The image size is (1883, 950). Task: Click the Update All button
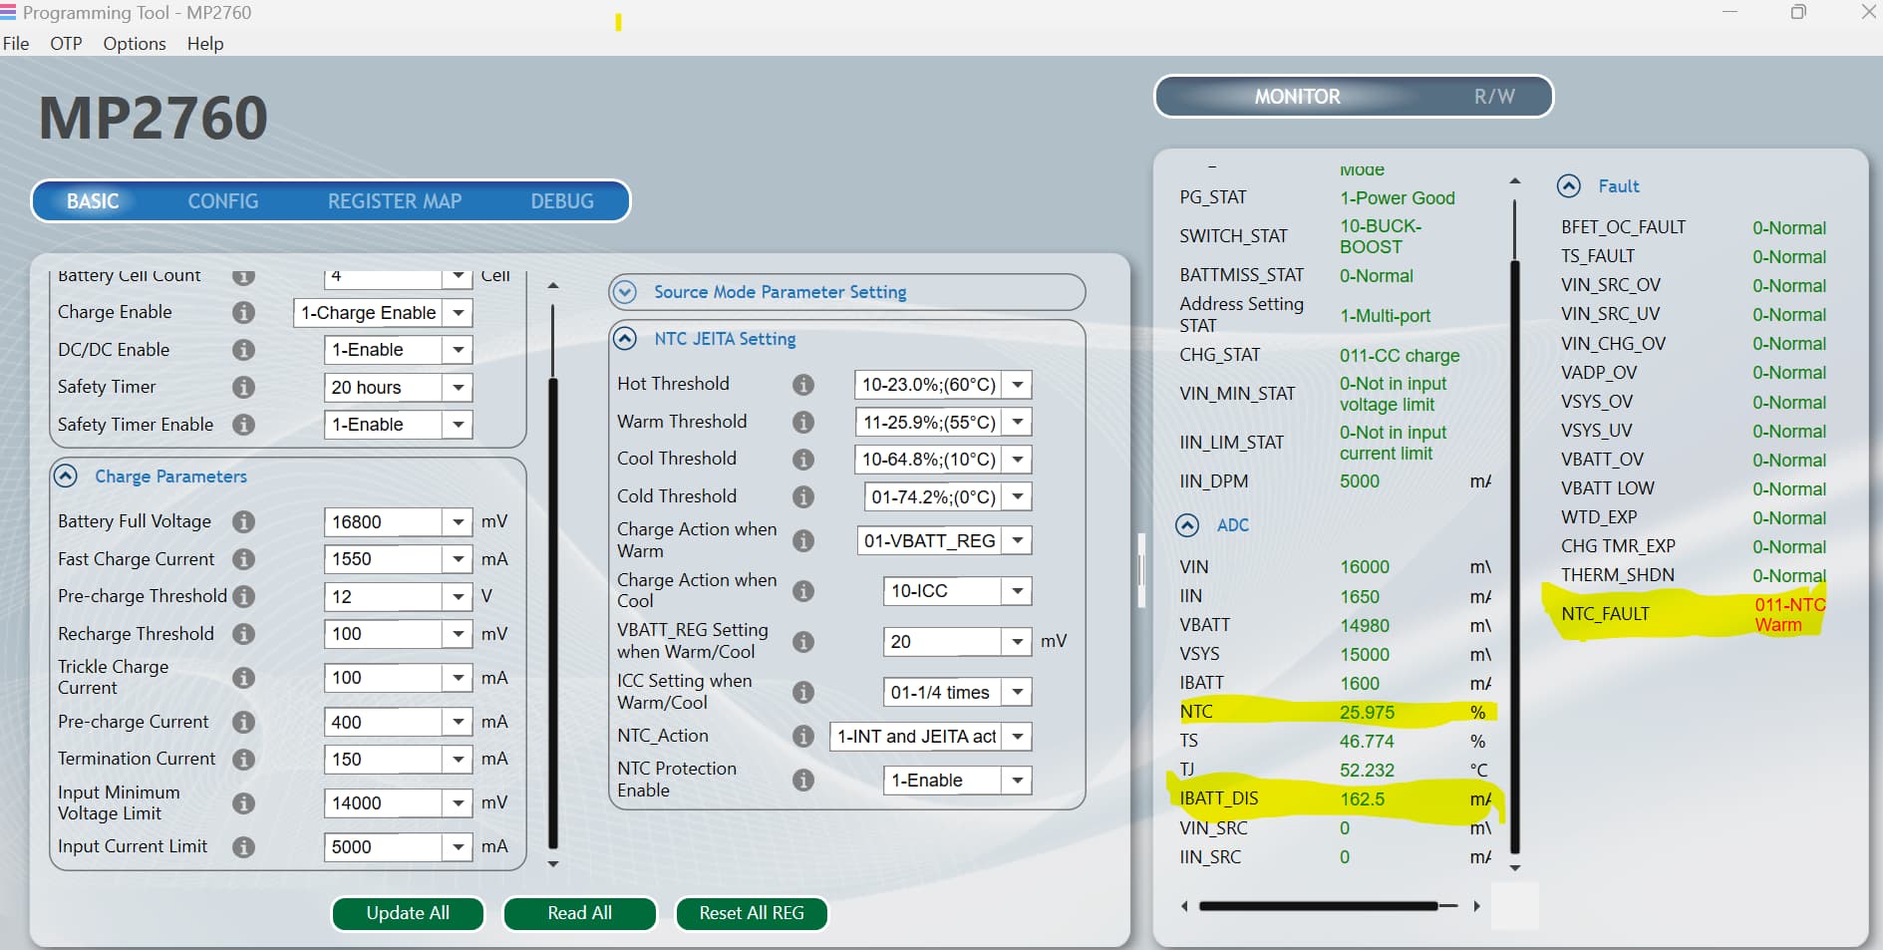click(x=408, y=913)
